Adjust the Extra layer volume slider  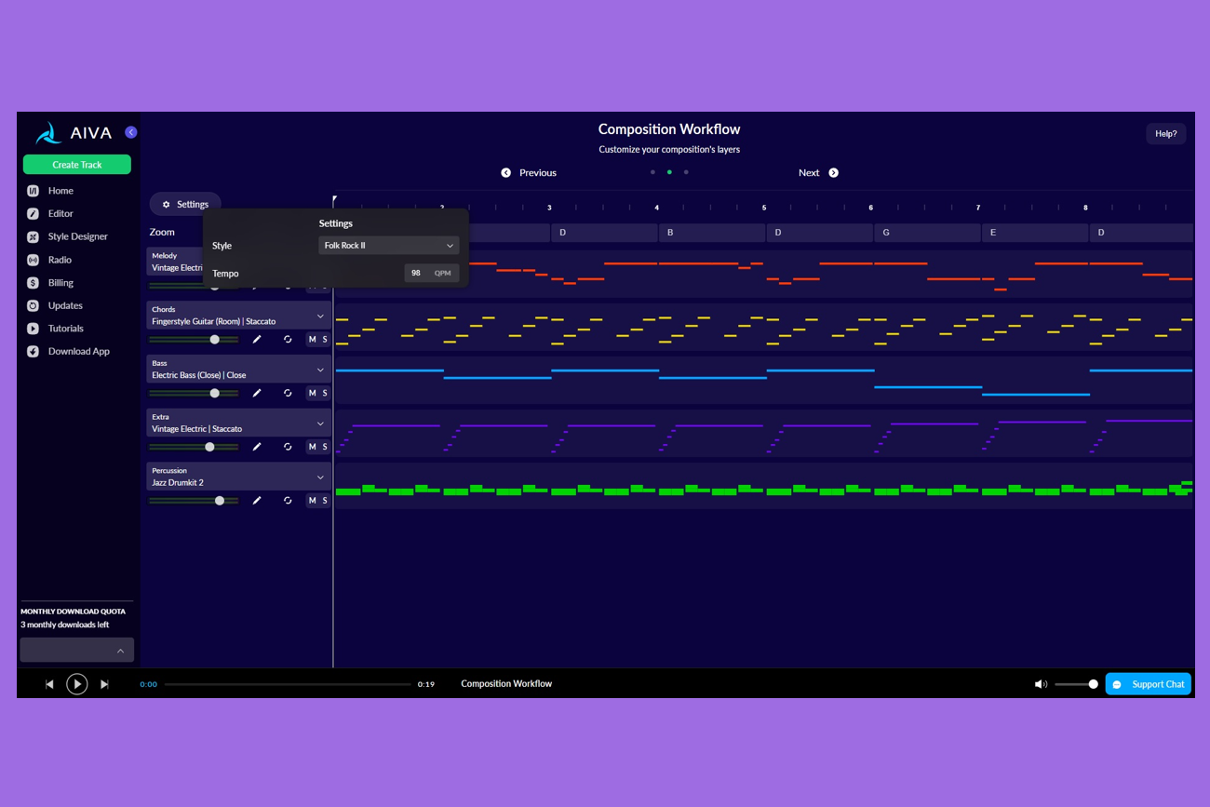[x=209, y=447]
